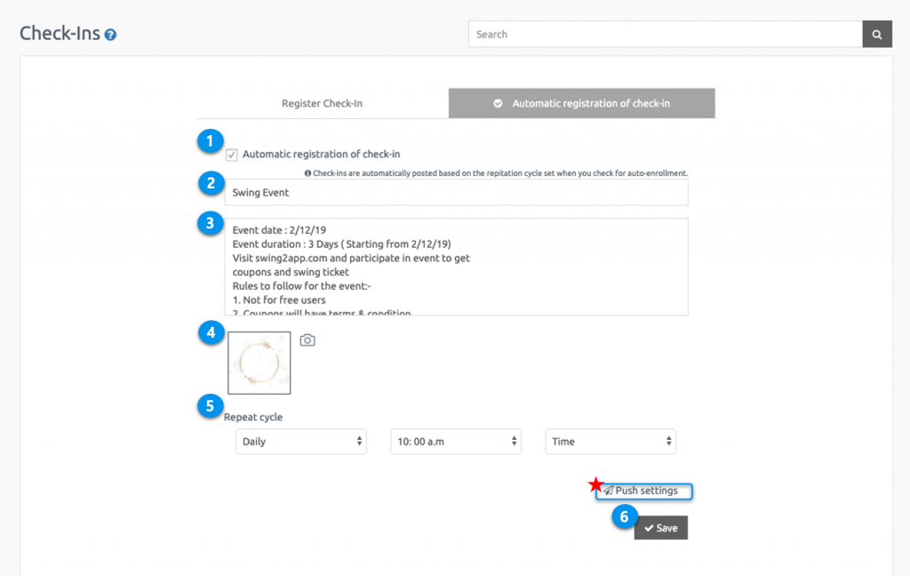The height and width of the screenshot is (576, 910).
Task: Click blue badge number 3 beside event description
Action: [210, 223]
